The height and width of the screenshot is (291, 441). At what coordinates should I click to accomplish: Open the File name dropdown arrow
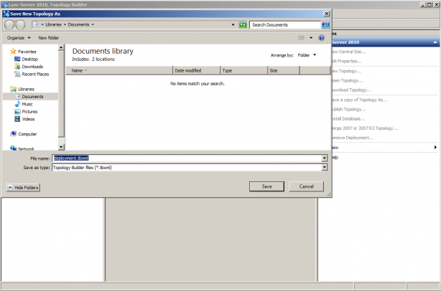tap(325, 158)
